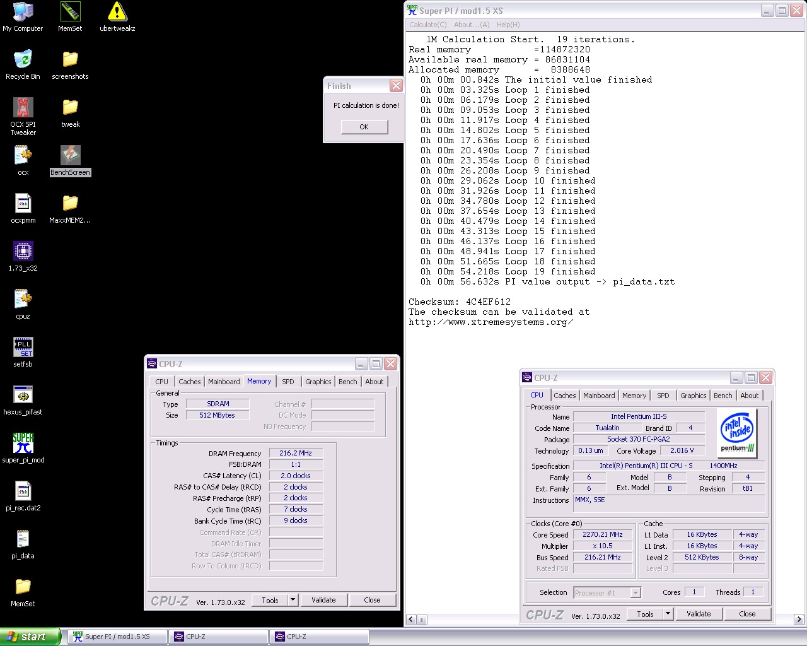Click Validate in Memory CPU-Z window
This screenshot has width=807, height=646.
pyautogui.click(x=323, y=600)
